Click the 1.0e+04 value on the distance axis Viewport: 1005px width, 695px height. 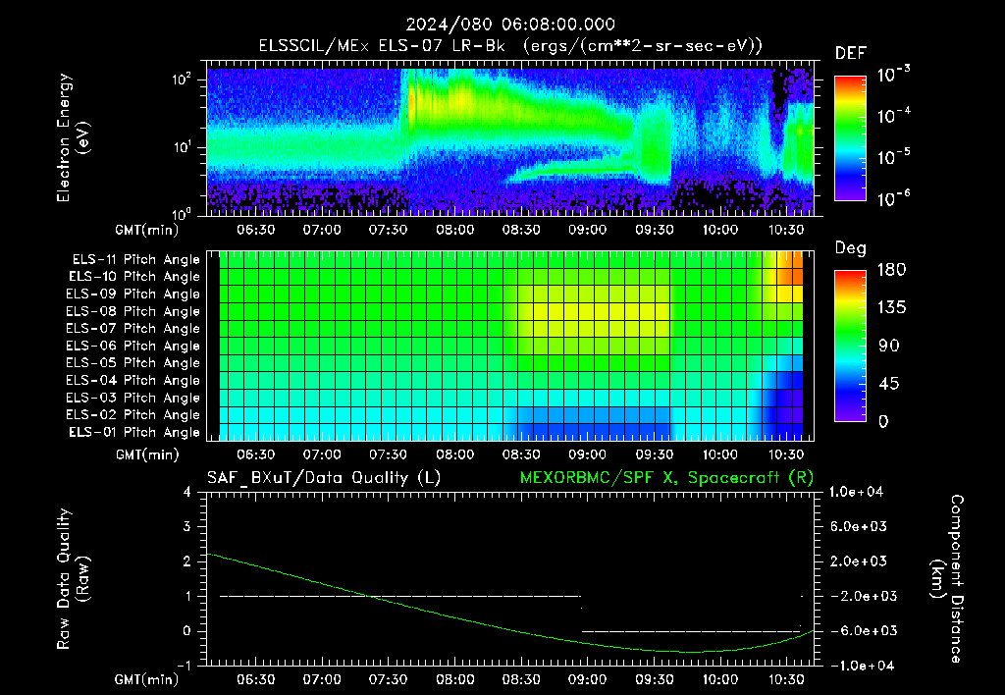[856, 493]
